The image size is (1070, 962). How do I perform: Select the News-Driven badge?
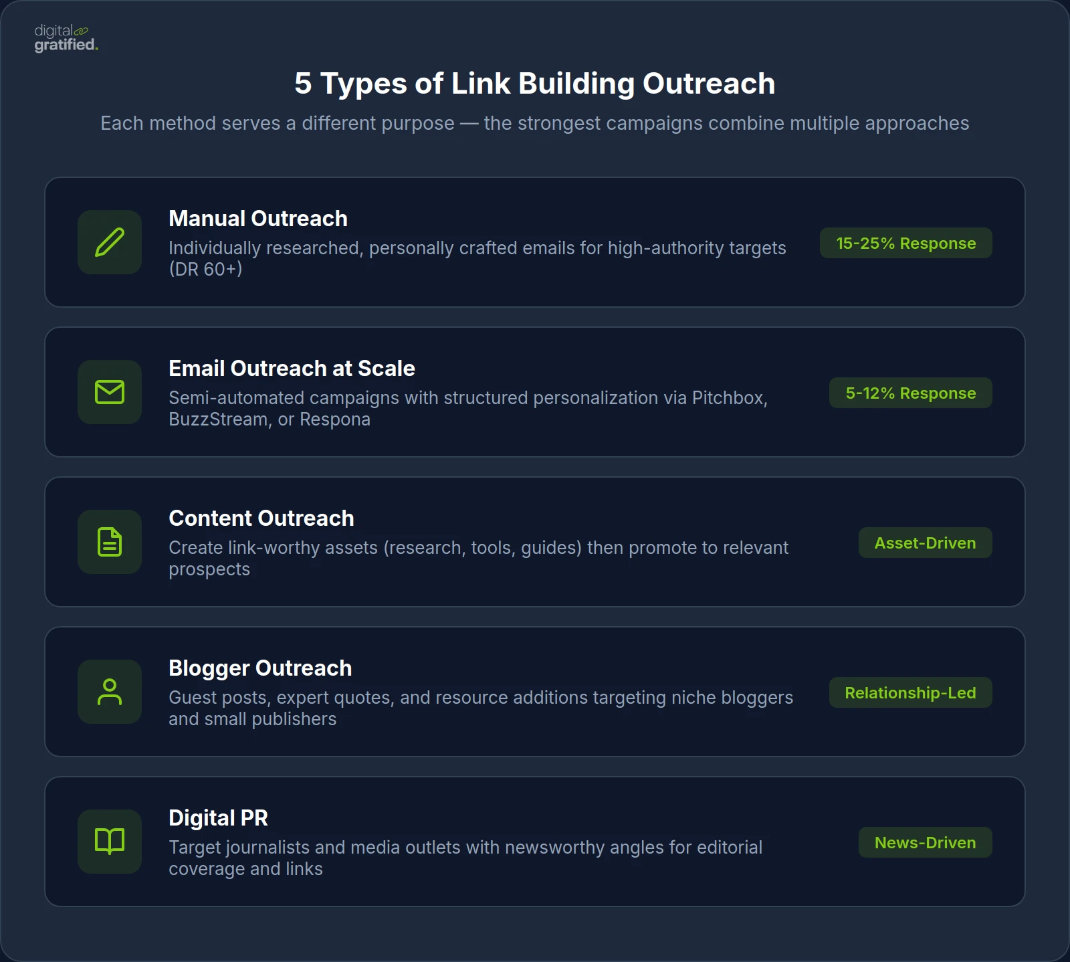925,842
